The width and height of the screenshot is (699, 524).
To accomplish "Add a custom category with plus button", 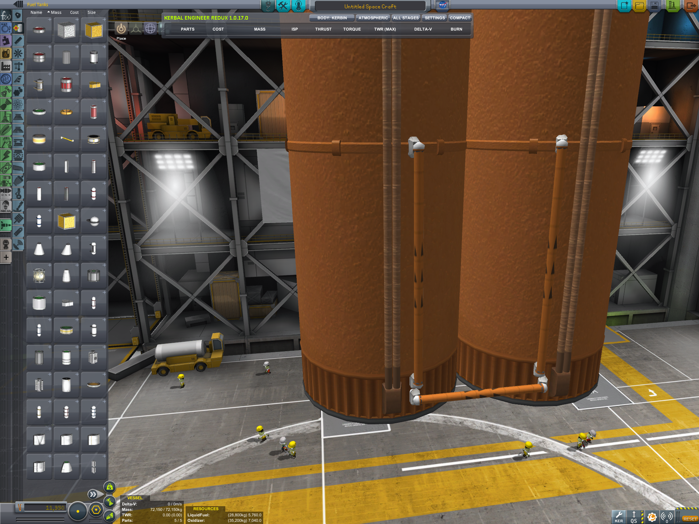I will [6, 257].
